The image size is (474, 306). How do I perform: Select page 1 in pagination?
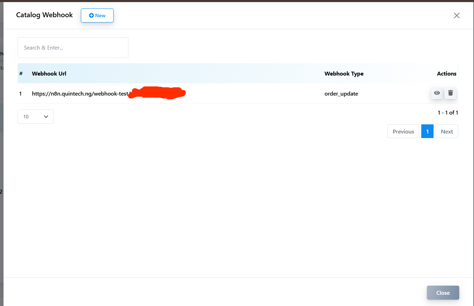tap(427, 131)
